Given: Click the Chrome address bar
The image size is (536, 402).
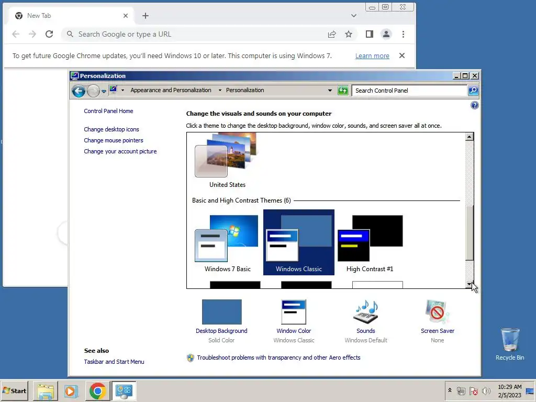Looking at the screenshot, I should 198,34.
